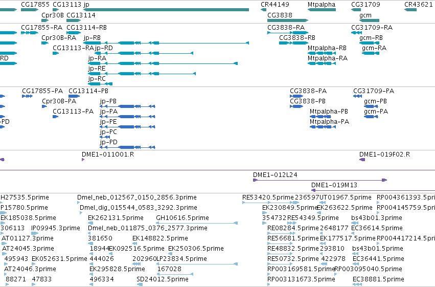Click the CG3838 gene label
This screenshot has height=287, width=435.
pos(280,15)
